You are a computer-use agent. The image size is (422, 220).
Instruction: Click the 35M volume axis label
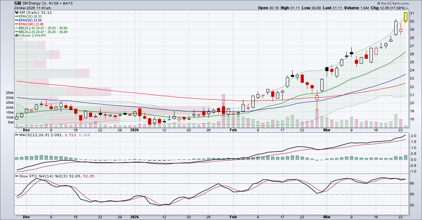10,93
